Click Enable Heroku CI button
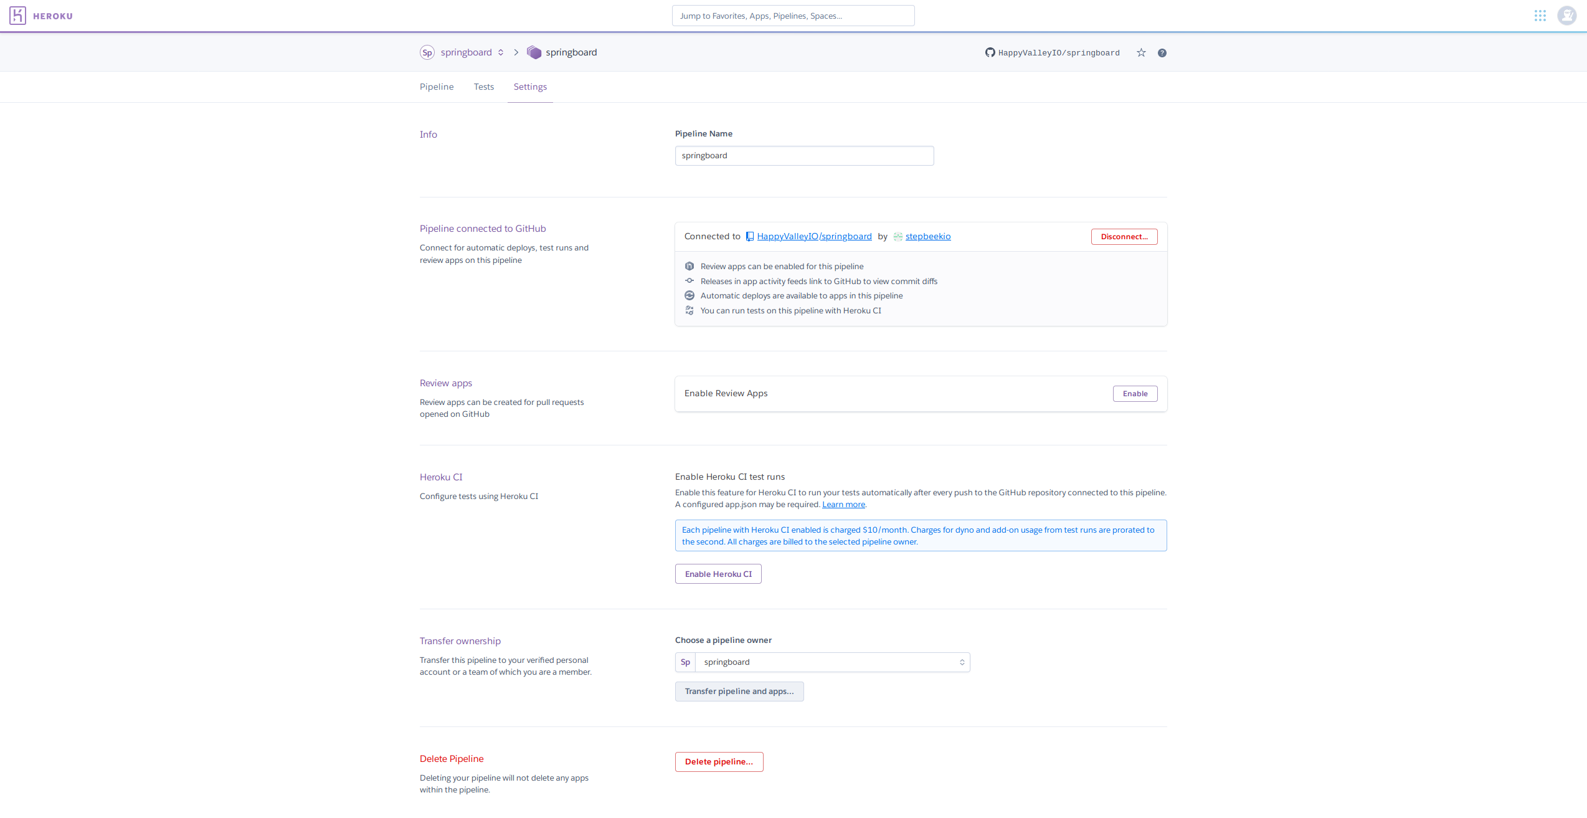The width and height of the screenshot is (1587, 818). [718, 574]
